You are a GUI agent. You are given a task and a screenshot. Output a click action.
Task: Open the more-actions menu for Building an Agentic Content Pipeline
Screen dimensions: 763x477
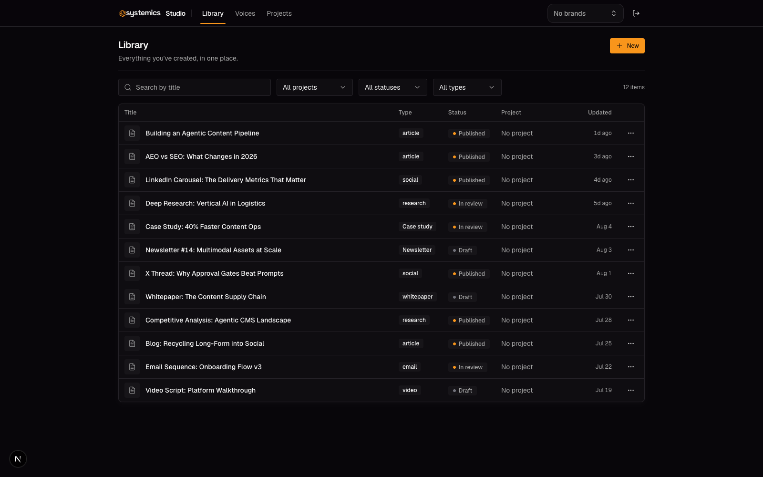coord(631,133)
